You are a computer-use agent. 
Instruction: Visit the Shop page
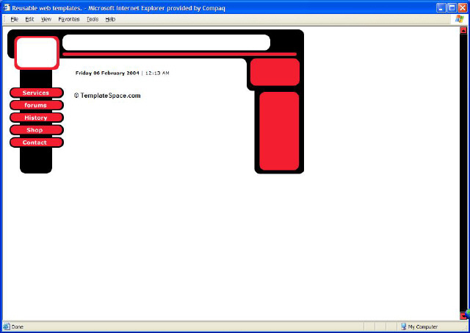36,130
